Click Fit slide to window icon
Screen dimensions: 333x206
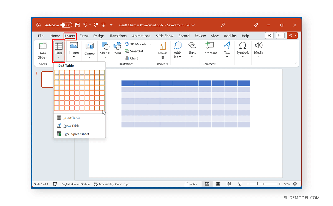tap(295, 184)
